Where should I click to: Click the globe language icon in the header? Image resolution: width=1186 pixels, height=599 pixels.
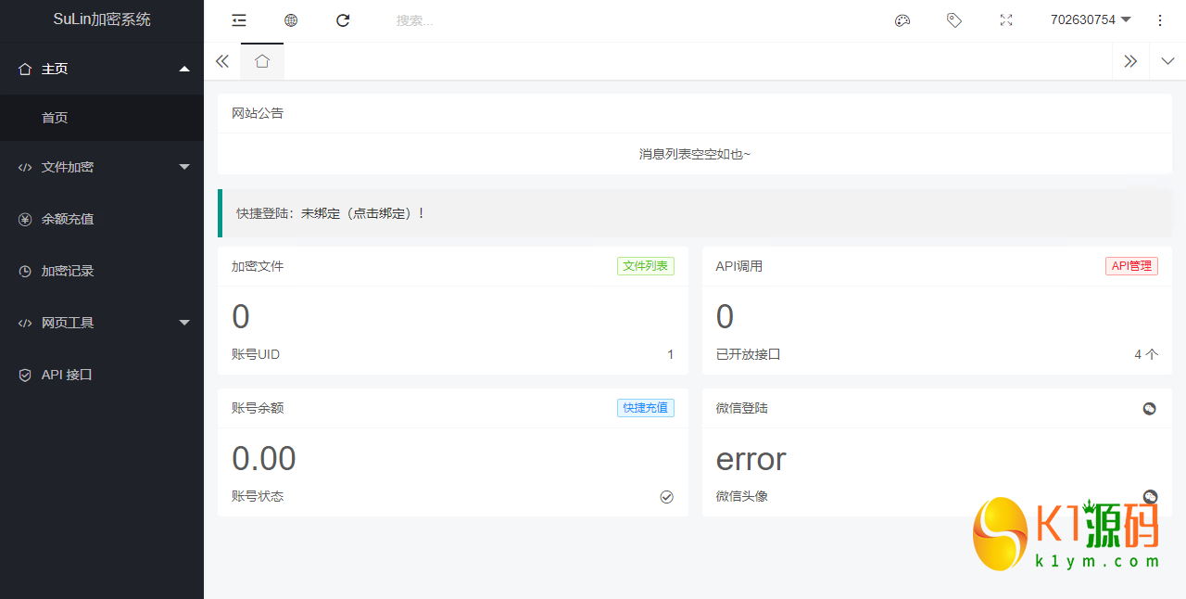point(290,20)
